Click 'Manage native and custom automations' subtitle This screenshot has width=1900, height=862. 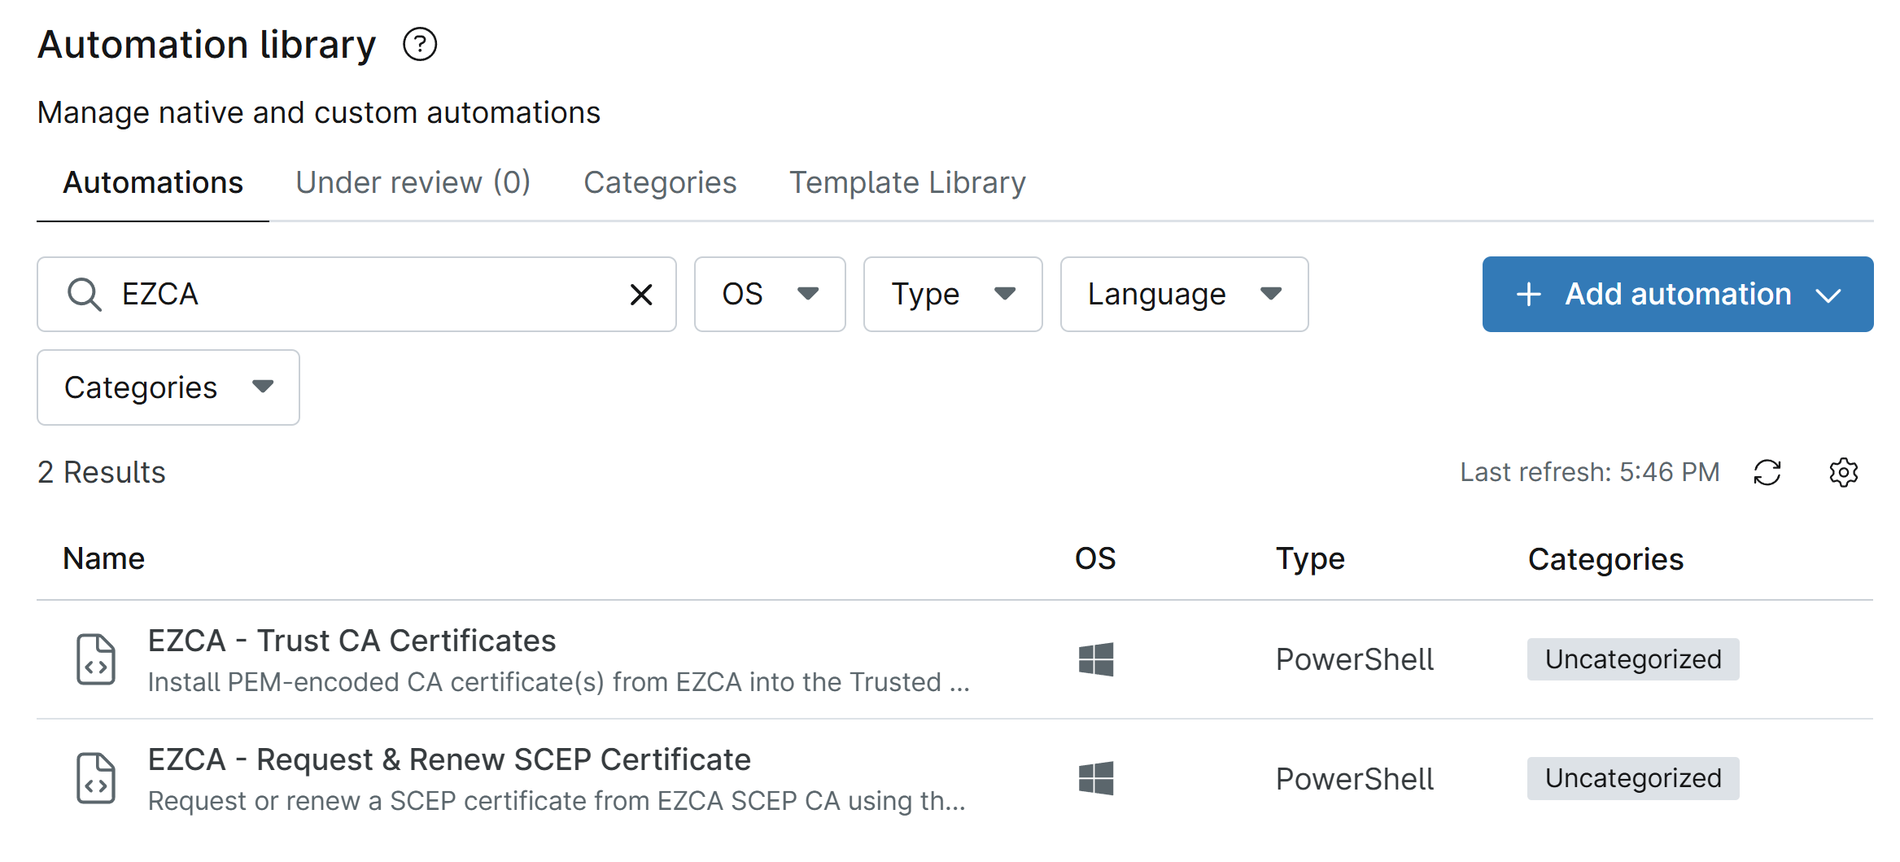pyautogui.click(x=319, y=112)
